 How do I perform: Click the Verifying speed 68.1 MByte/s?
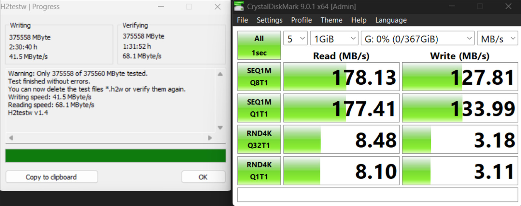tap(142, 56)
